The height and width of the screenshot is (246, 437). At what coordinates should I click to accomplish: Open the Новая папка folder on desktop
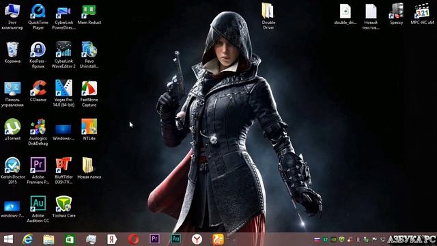point(89,168)
